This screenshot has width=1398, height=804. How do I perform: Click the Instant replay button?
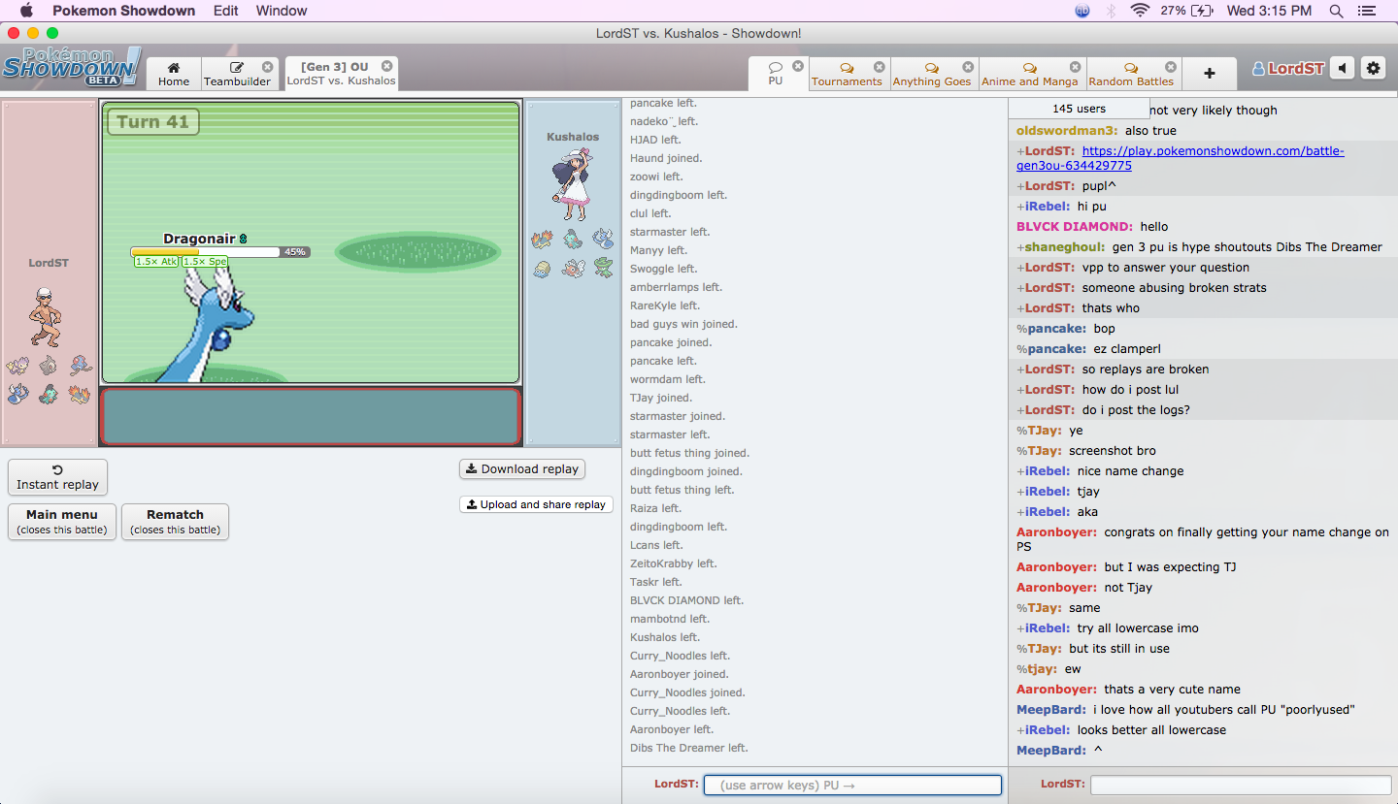(58, 477)
